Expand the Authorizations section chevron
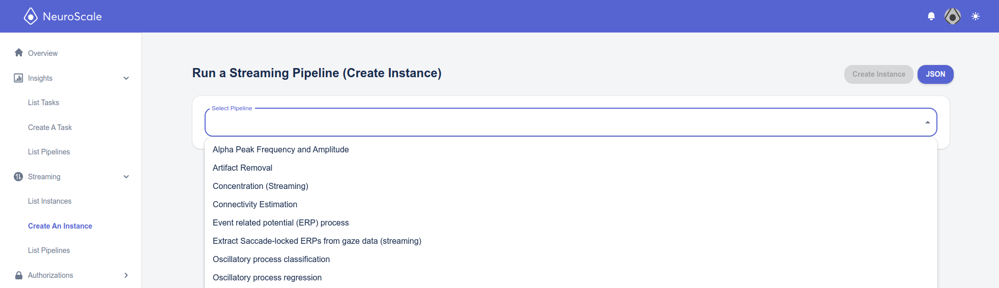 pyautogui.click(x=126, y=275)
